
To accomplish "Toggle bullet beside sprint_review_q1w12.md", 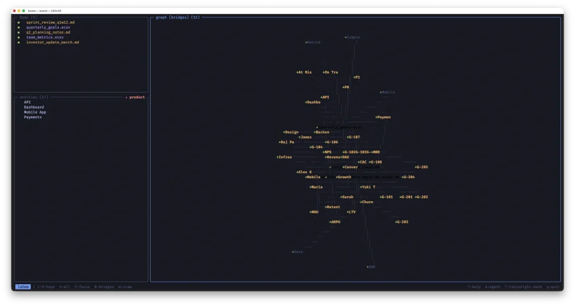I will [x=19, y=22].
